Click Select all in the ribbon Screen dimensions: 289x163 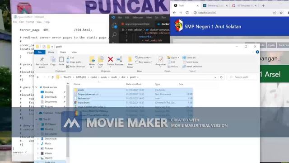point(189,58)
